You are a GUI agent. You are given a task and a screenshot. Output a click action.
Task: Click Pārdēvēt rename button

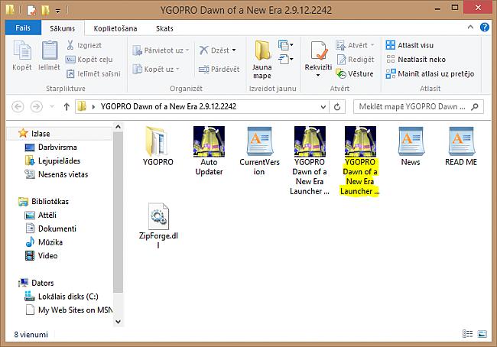219,69
